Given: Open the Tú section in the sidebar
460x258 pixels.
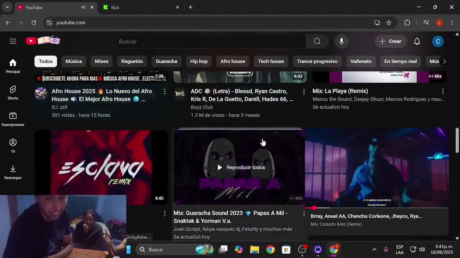Looking at the screenshot, I should 13,146.
